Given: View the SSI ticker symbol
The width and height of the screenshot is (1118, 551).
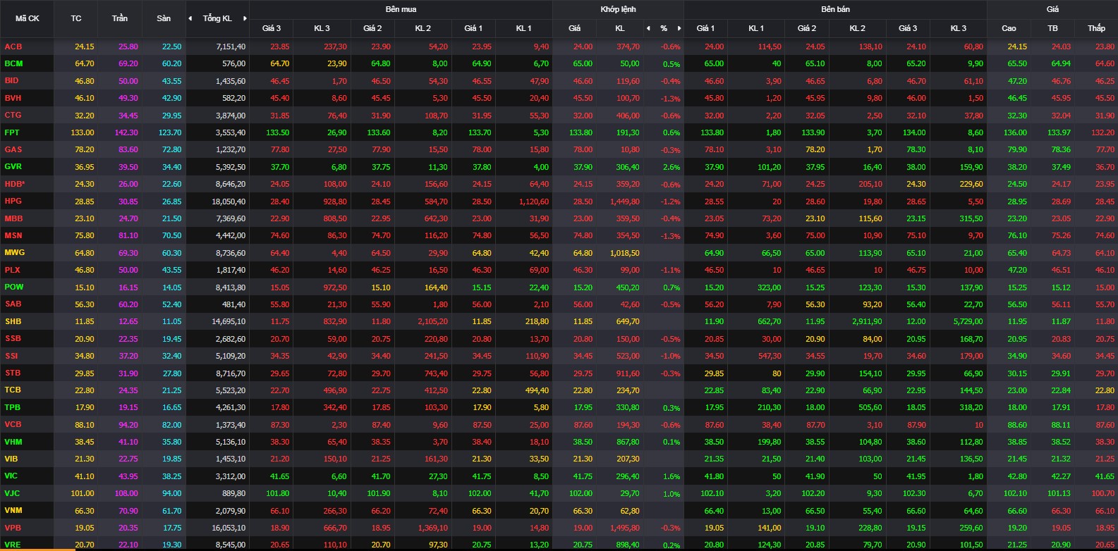Looking at the screenshot, I should pyautogui.click(x=12, y=356).
